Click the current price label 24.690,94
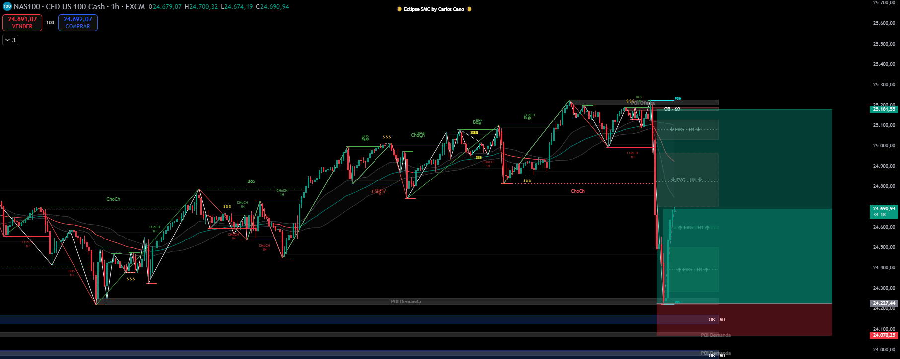This screenshot has height=359, width=900. point(884,209)
